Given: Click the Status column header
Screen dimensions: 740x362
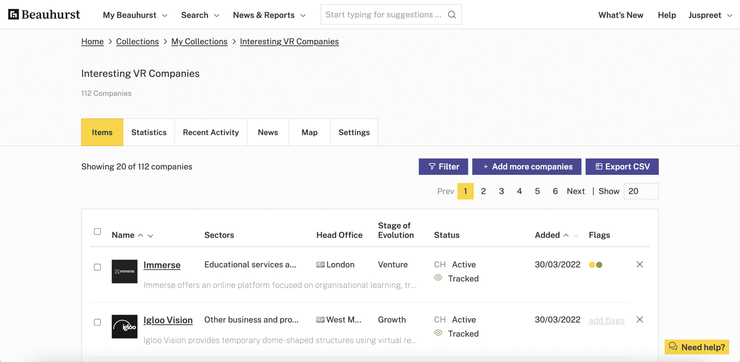Looking at the screenshot, I should tap(447, 235).
